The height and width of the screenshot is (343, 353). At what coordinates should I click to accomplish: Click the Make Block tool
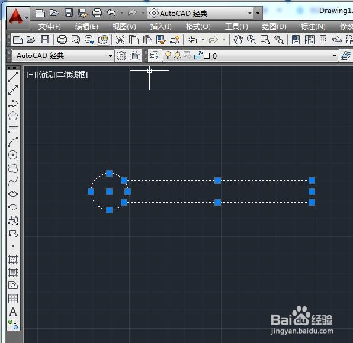[13, 233]
